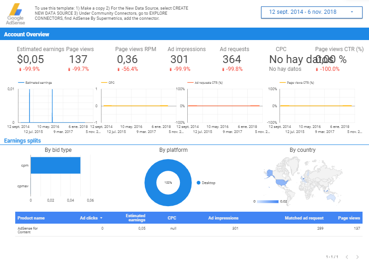Image resolution: width=369 pixels, height=260 pixels.
Task: Sort by CPC column header
Action: tap(172, 218)
